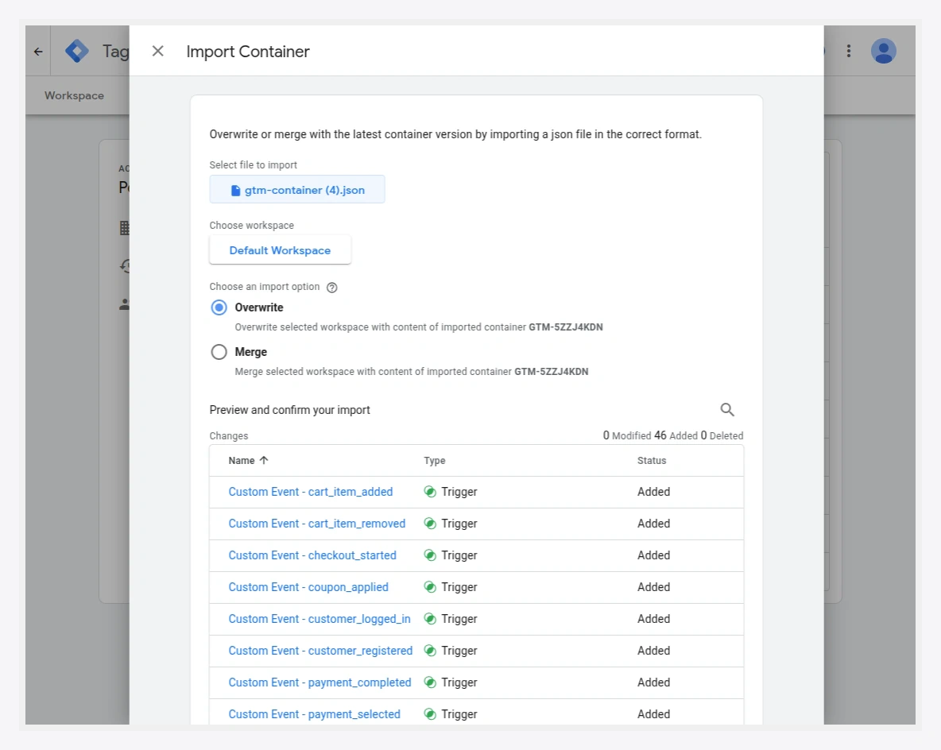Click the Google Tag Manager logo
The width and height of the screenshot is (941, 750).
click(x=77, y=51)
